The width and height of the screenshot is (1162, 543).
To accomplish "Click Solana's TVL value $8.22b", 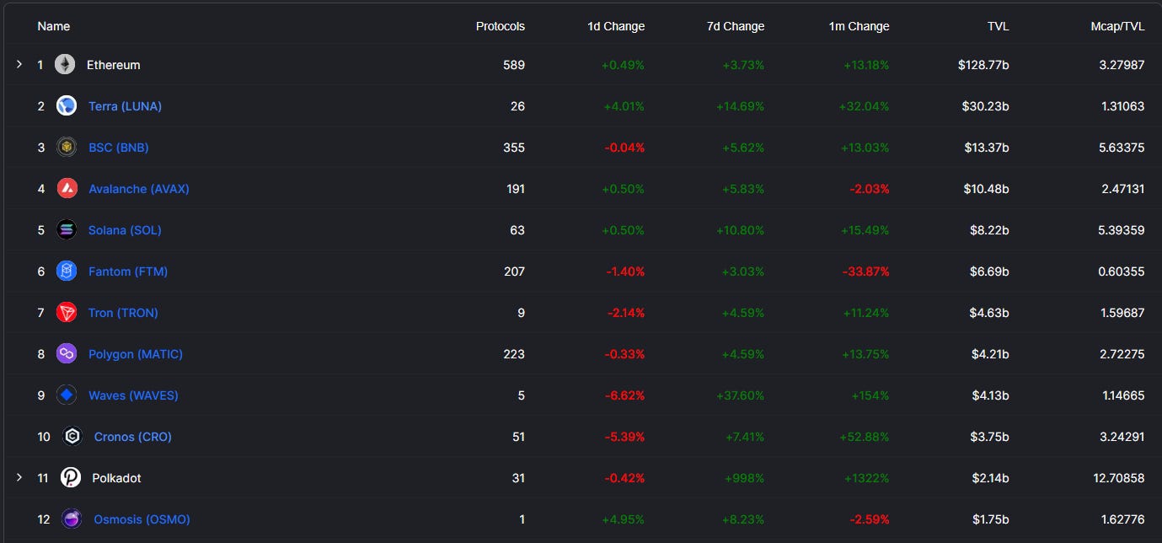I will (x=988, y=230).
